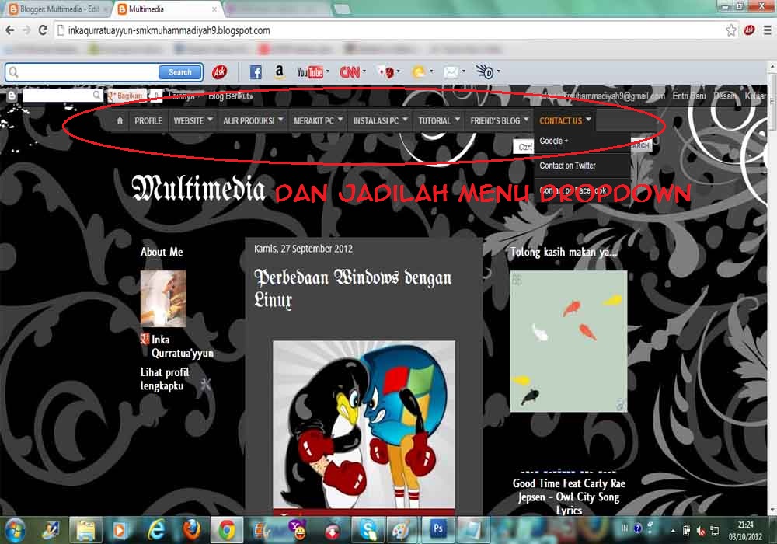Screen dimensions: 777x544
Task: Click the email envelope toolbar icon
Action: pos(451,72)
